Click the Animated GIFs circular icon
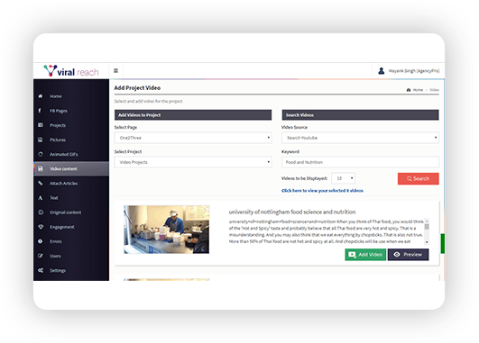 41,154
